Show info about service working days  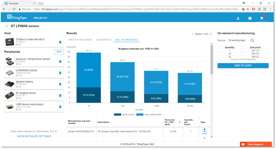(x=252, y=40)
